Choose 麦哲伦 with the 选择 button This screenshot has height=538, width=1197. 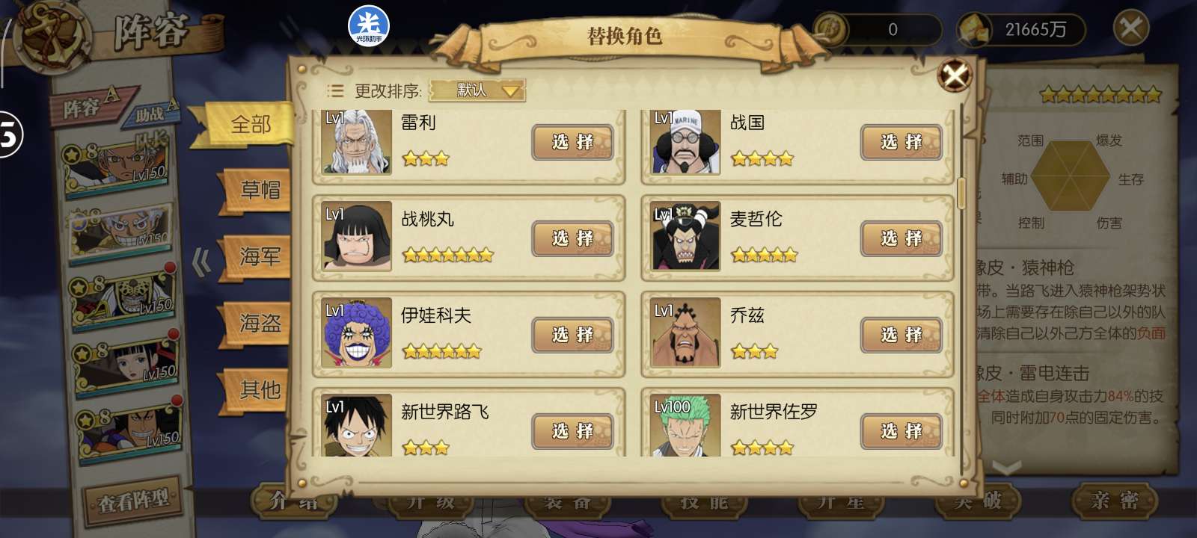click(901, 238)
